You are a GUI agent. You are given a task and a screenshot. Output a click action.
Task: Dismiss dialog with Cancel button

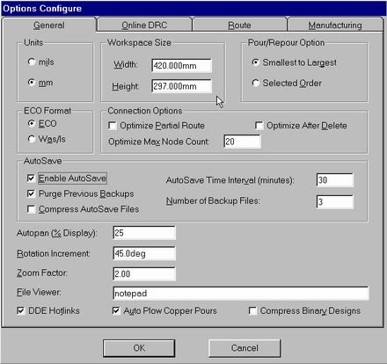tap(245, 348)
